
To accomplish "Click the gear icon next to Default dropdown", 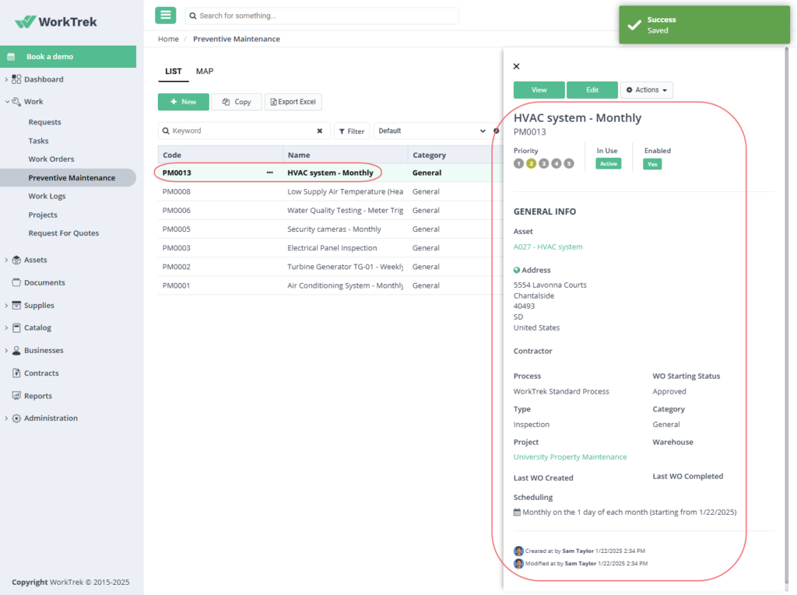I will pyautogui.click(x=496, y=131).
